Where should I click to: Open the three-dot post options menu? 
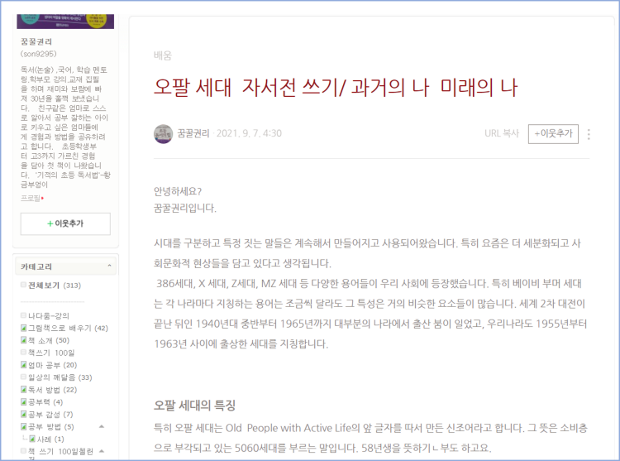coord(589,134)
